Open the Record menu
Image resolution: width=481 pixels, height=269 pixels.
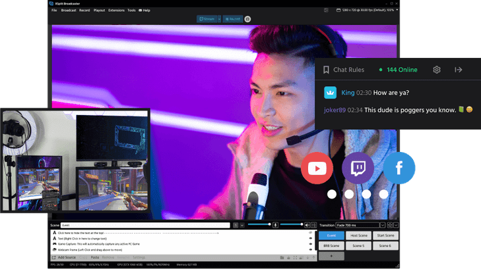point(84,10)
